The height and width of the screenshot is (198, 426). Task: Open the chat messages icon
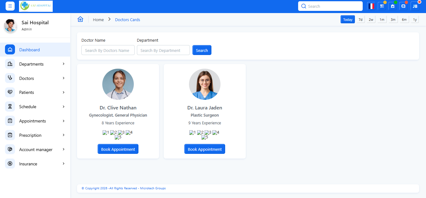(404, 6)
